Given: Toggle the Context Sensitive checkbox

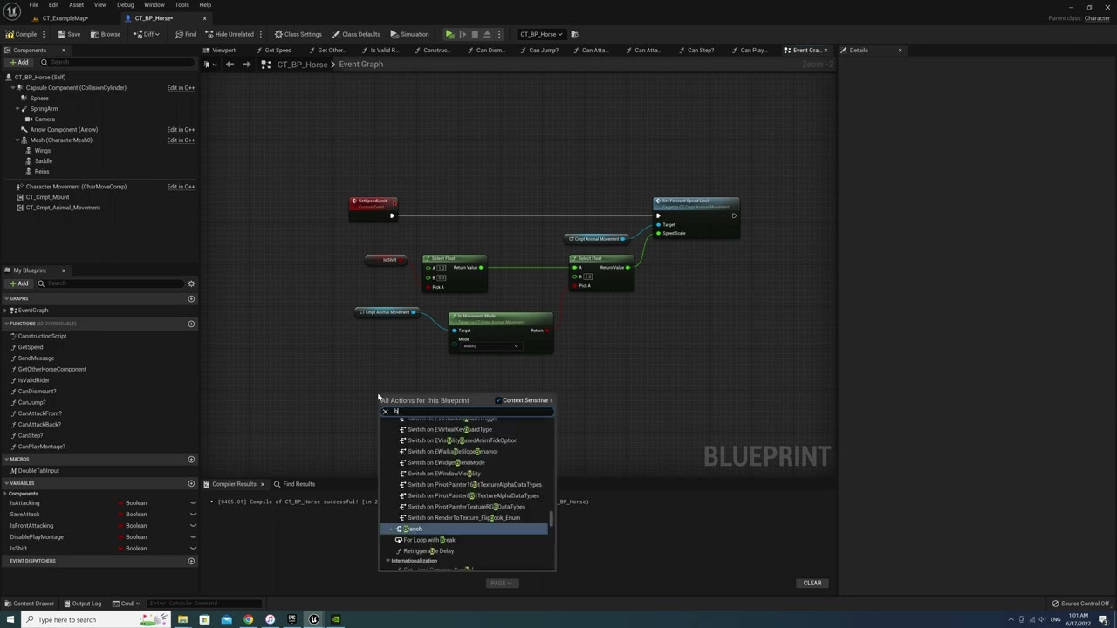Looking at the screenshot, I should tap(498, 400).
